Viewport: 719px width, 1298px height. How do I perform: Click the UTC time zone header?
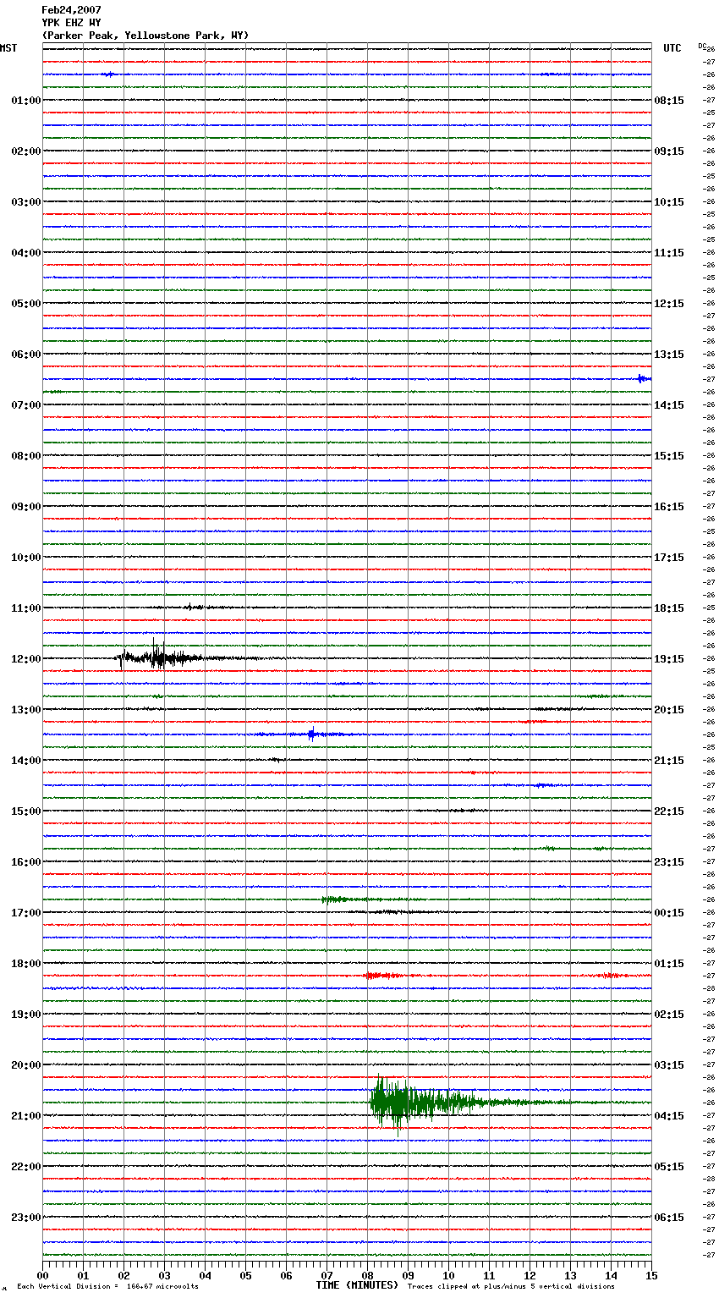(672, 48)
